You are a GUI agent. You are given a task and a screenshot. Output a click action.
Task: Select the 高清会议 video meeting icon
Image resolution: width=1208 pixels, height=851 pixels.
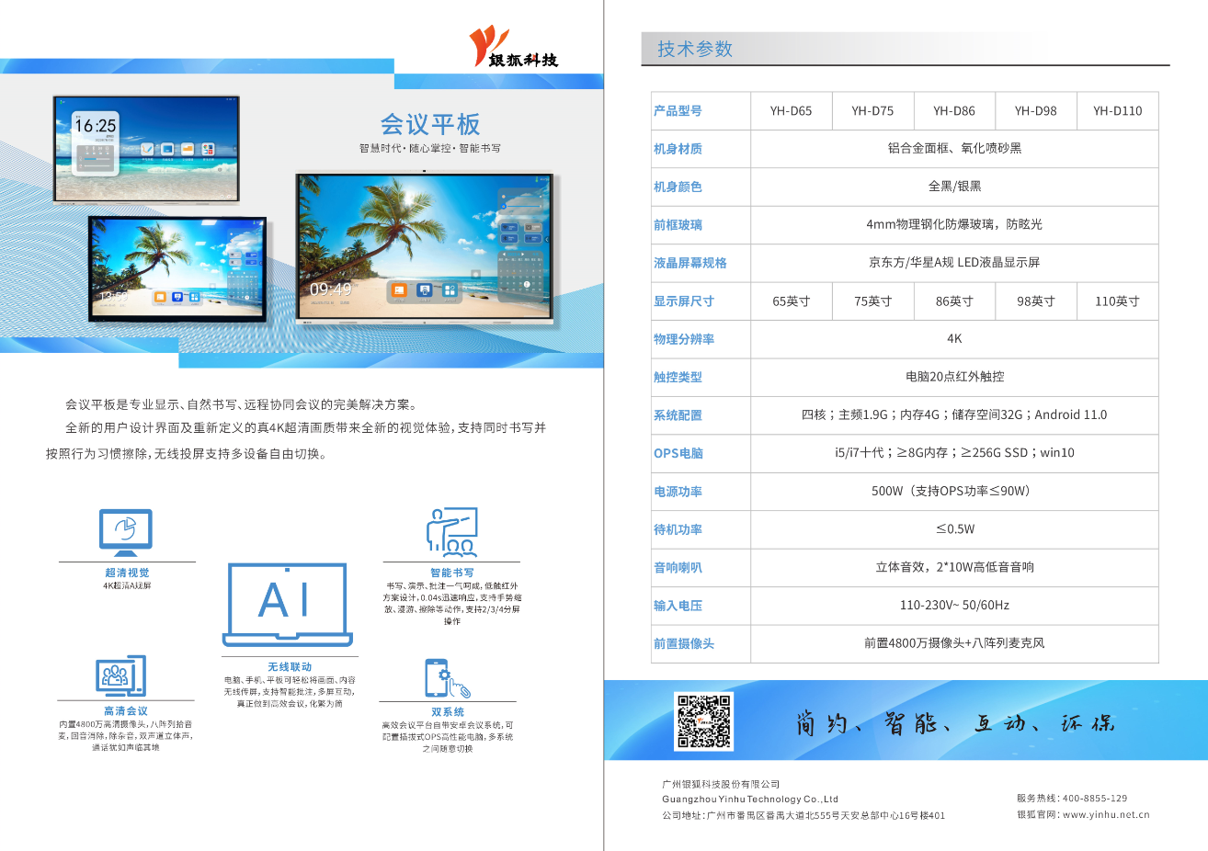120,677
